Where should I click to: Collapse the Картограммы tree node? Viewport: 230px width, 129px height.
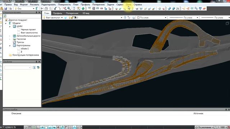10,46
